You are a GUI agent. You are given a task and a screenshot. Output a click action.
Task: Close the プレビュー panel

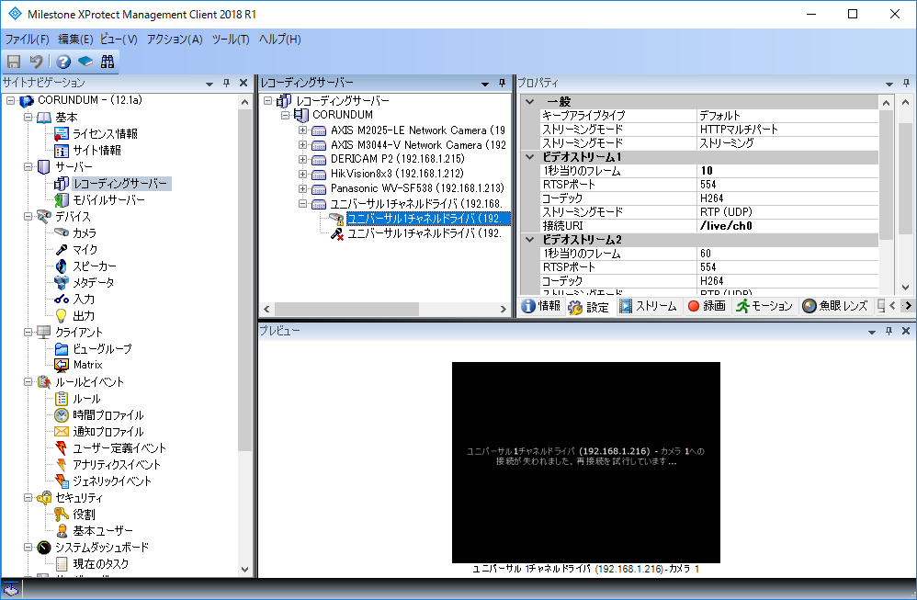(x=906, y=331)
